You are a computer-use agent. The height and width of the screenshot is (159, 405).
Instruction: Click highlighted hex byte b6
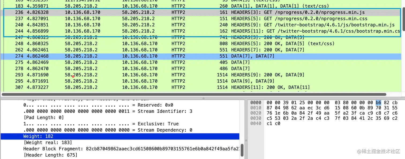[x=378, y=102]
